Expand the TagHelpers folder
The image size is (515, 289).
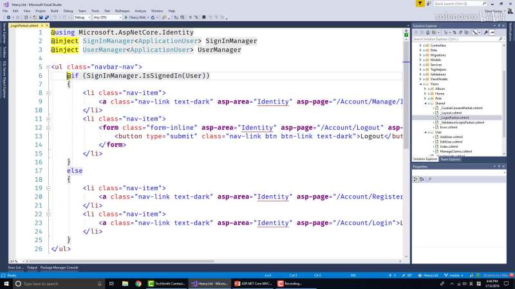pyautogui.click(x=421, y=69)
